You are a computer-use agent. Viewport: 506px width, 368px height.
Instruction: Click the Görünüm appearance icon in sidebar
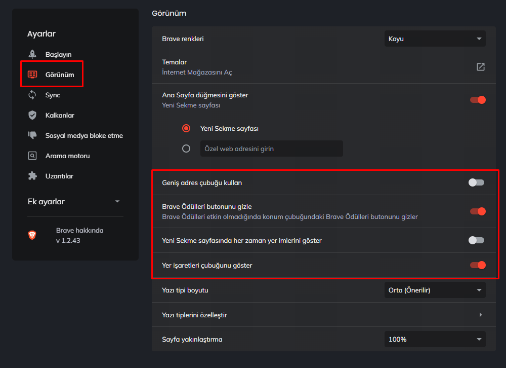[32, 75]
